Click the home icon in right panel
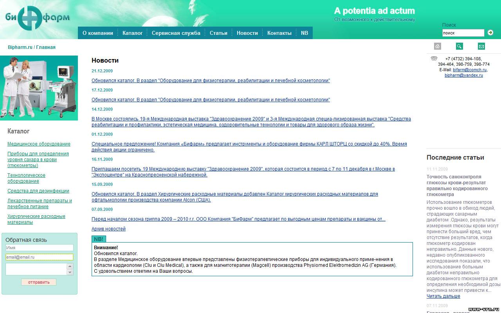 (x=438, y=46)
